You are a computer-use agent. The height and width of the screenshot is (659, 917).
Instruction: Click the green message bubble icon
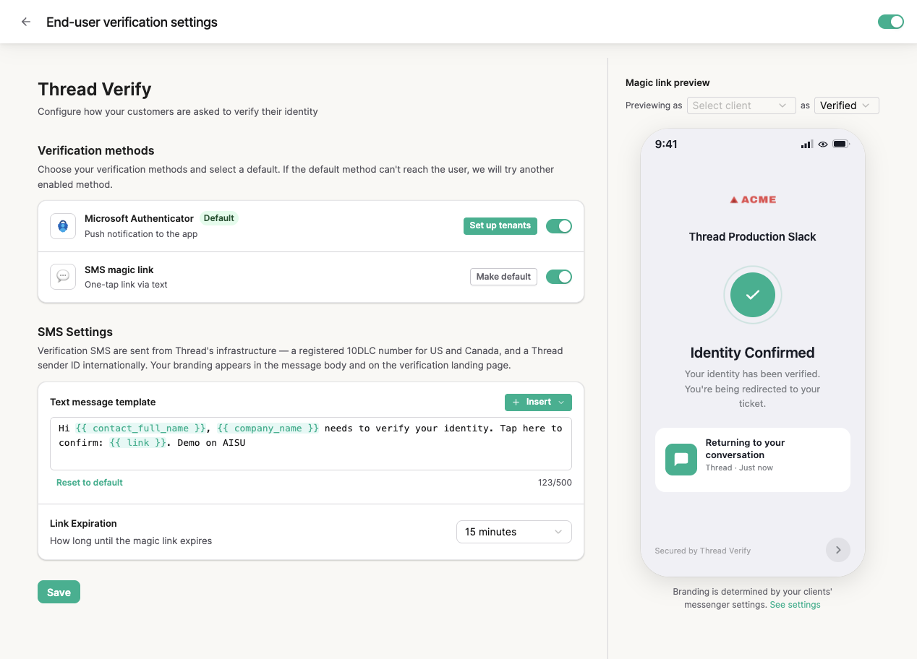point(681,460)
